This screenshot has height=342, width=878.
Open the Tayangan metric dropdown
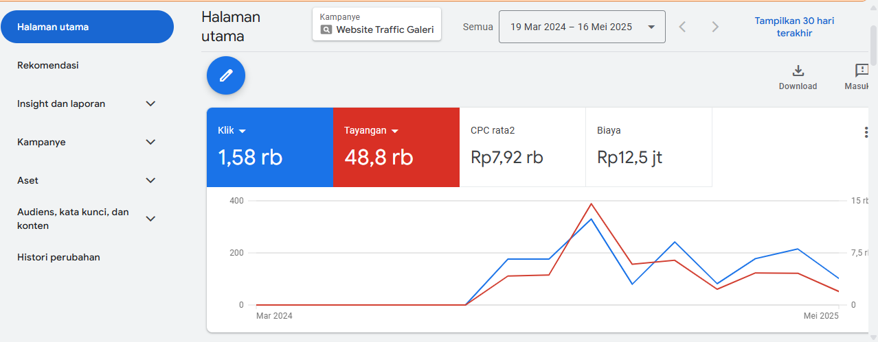click(395, 131)
